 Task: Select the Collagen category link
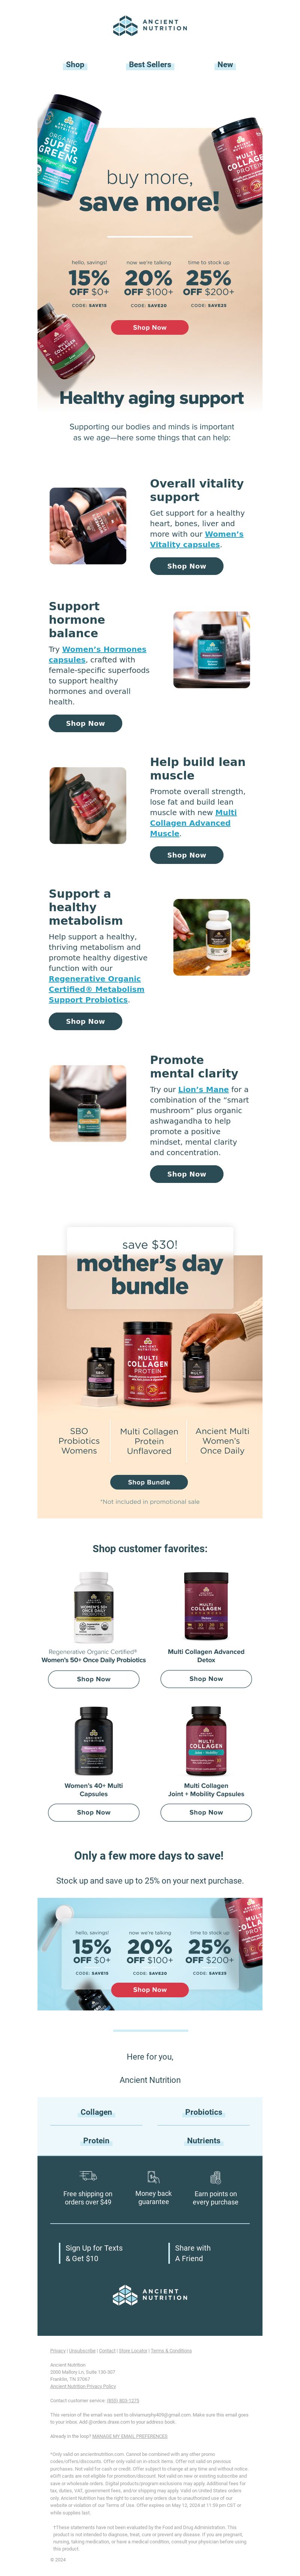(96, 2112)
